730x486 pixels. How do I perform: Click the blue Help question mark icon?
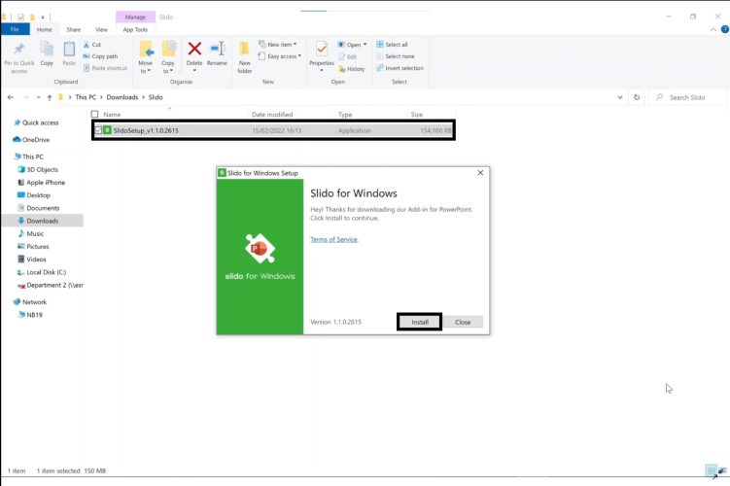725,29
